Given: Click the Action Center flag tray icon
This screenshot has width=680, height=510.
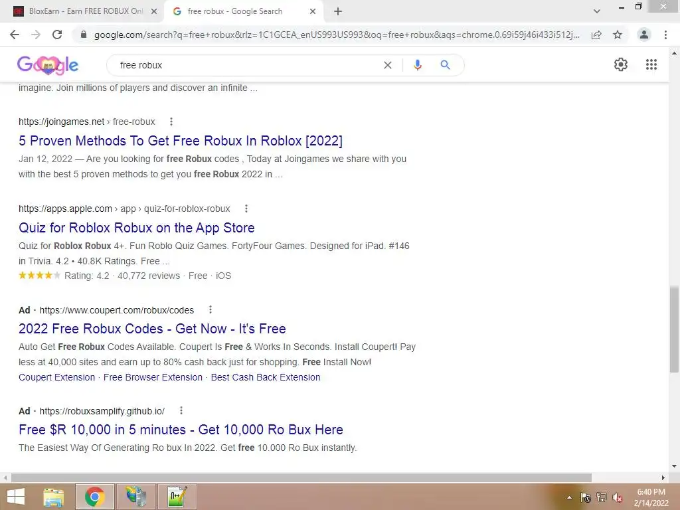Looking at the screenshot, I should pos(586,497).
